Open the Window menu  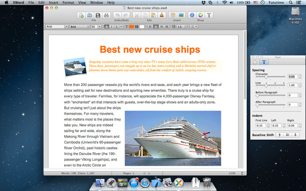coord(96,3)
